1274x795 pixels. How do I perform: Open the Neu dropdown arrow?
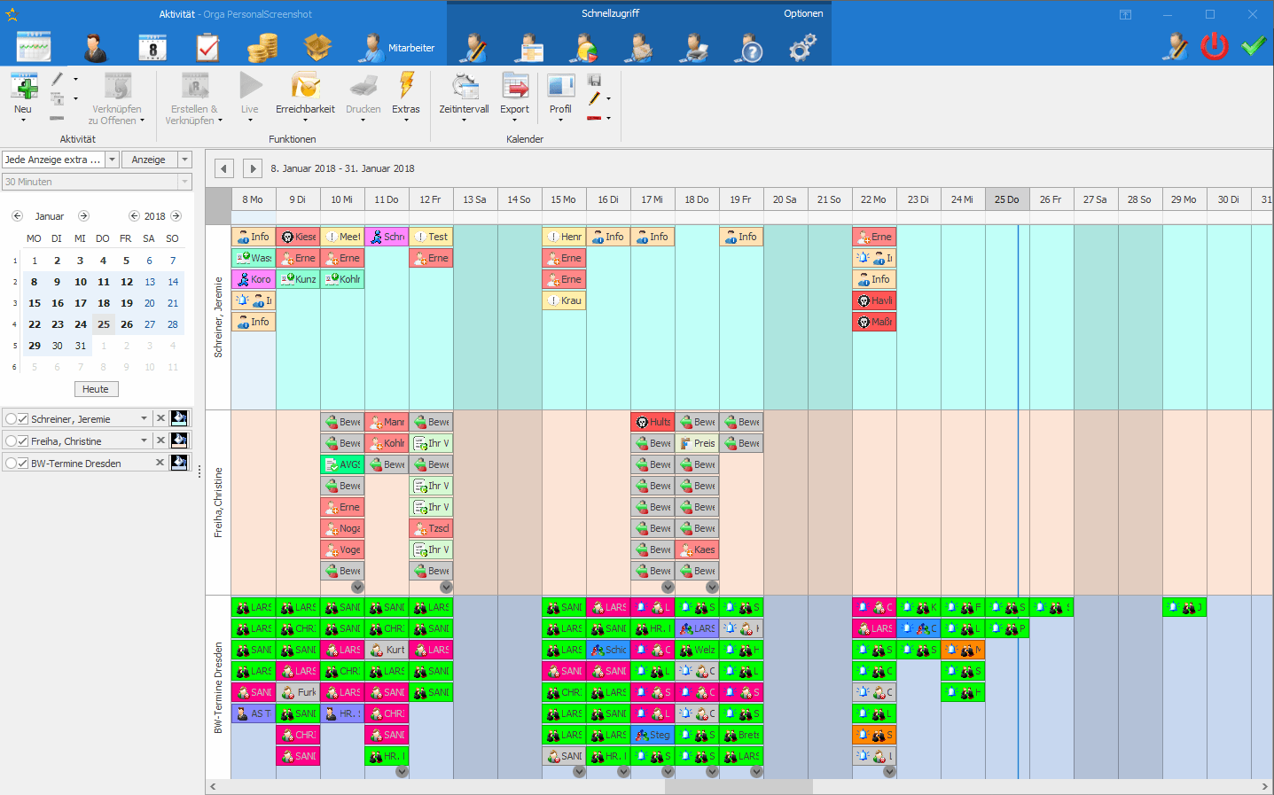[x=23, y=121]
